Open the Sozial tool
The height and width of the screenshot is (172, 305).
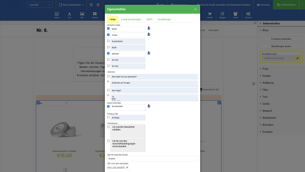[x=235, y=15]
